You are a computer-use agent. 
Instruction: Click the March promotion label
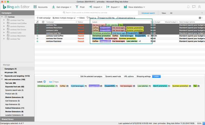click(x=160, y=86)
